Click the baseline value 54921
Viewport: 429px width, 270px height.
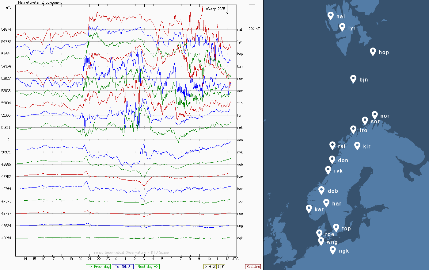tap(6, 54)
